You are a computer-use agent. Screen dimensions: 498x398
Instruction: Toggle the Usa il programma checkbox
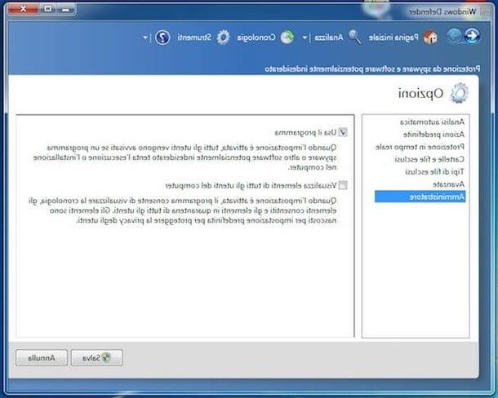(x=343, y=132)
